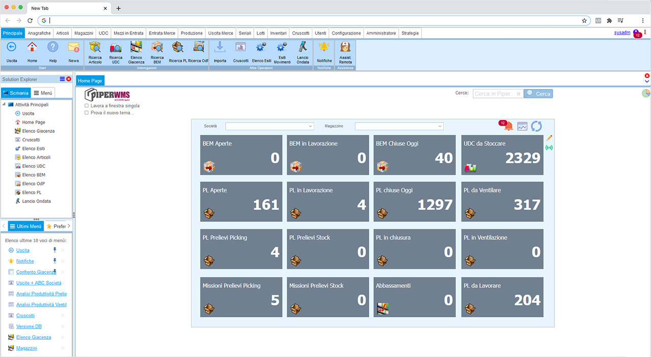Open the Anagrafiche ribbon tab
This screenshot has height=357, width=651.
pyautogui.click(x=39, y=33)
